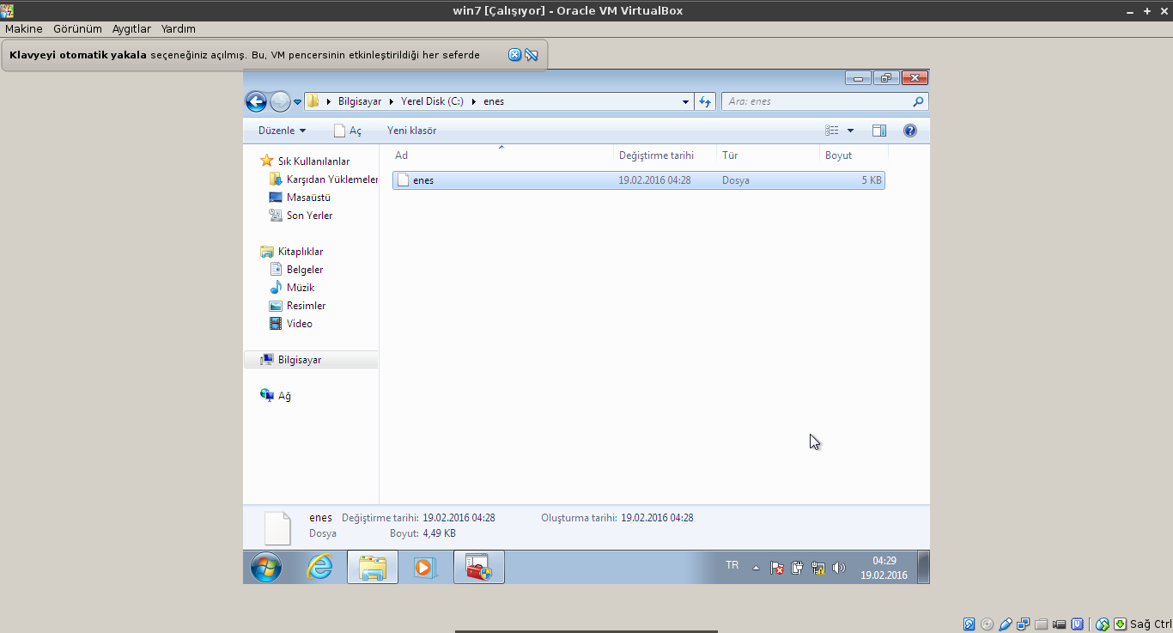Switch to the preview pane view icon

[x=878, y=130]
